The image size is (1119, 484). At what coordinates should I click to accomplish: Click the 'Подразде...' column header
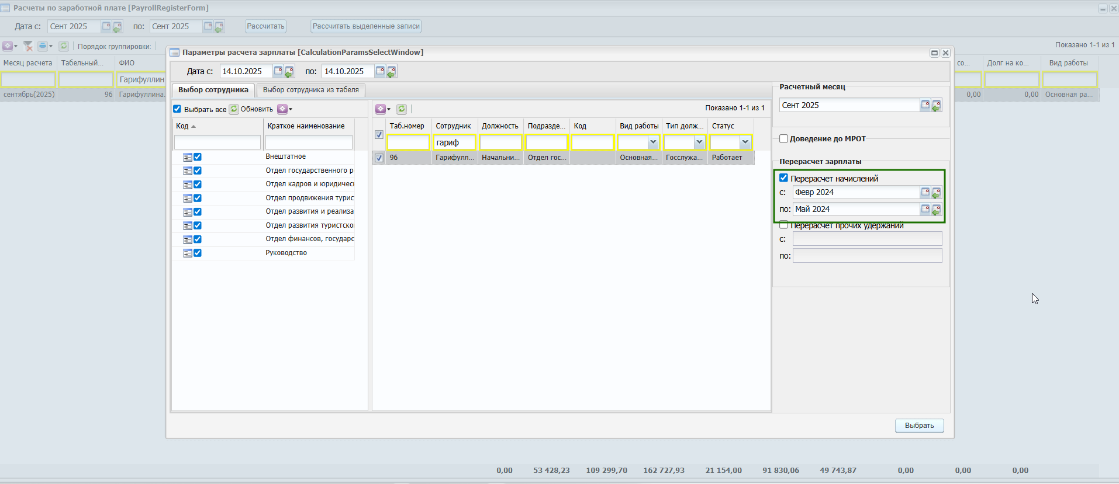[x=547, y=126]
